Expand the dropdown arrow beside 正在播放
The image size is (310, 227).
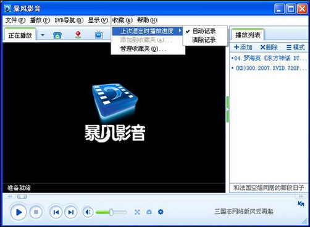click(x=43, y=35)
